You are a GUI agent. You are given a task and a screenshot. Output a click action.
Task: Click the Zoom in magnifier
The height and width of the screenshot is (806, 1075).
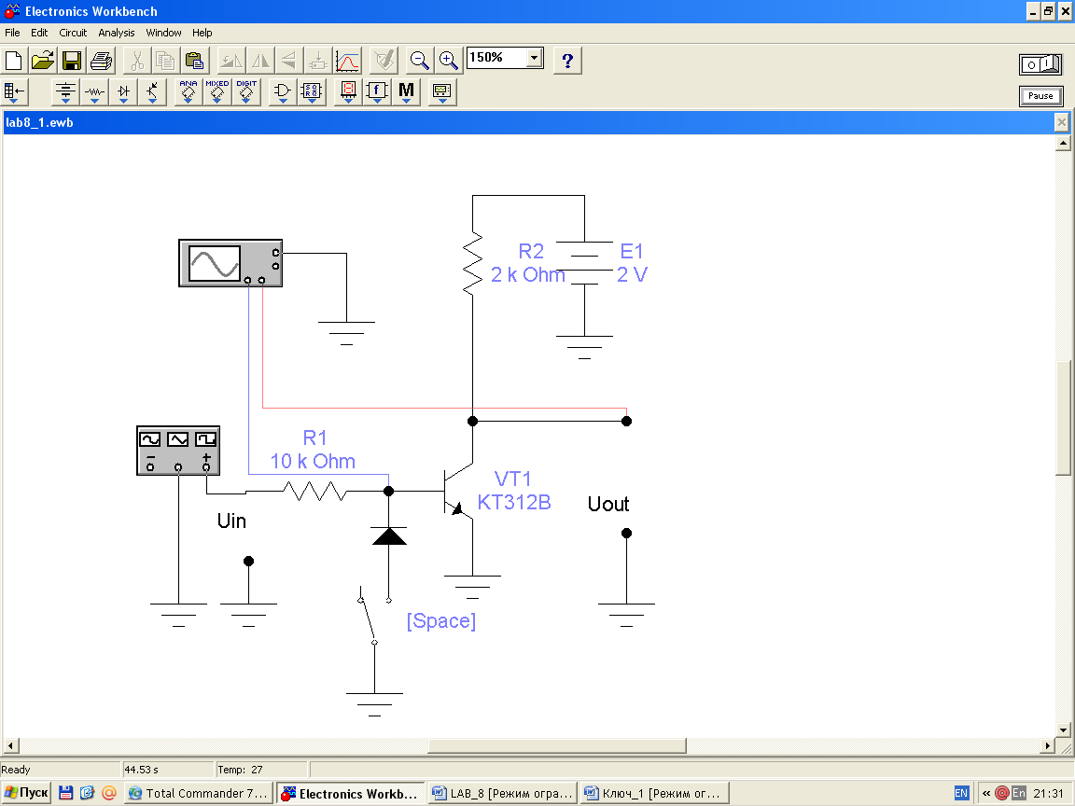(x=448, y=61)
